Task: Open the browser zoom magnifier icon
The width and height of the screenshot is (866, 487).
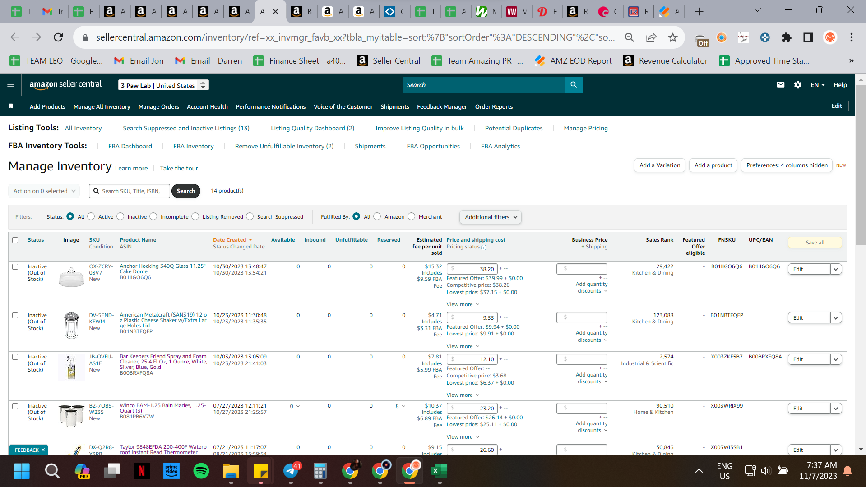Action: (629, 37)
